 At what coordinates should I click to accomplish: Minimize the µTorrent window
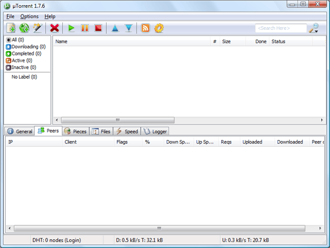(x=292, y=4)
